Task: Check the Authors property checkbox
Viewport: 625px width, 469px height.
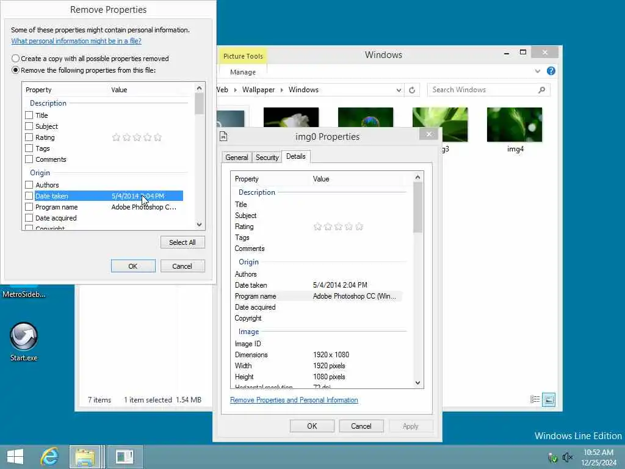Action: pos(29,185)
